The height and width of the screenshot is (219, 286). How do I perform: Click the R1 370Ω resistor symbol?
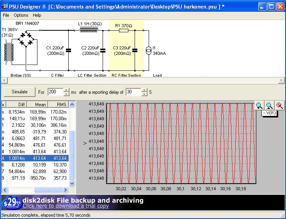tap(123, 30)
